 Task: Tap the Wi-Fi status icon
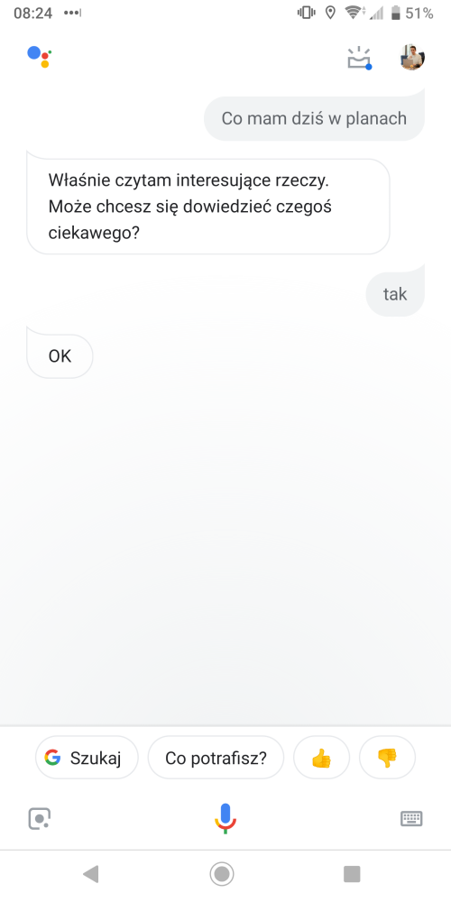click(x=353, y=13)
